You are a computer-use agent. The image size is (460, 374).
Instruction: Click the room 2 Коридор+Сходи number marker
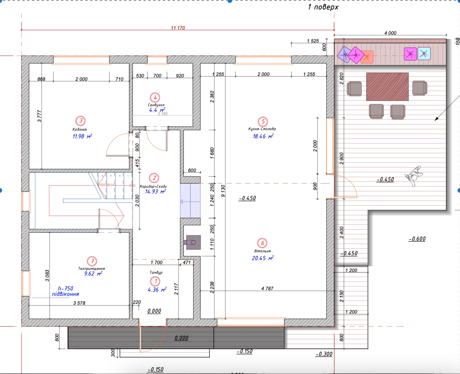tap(154, 178)
